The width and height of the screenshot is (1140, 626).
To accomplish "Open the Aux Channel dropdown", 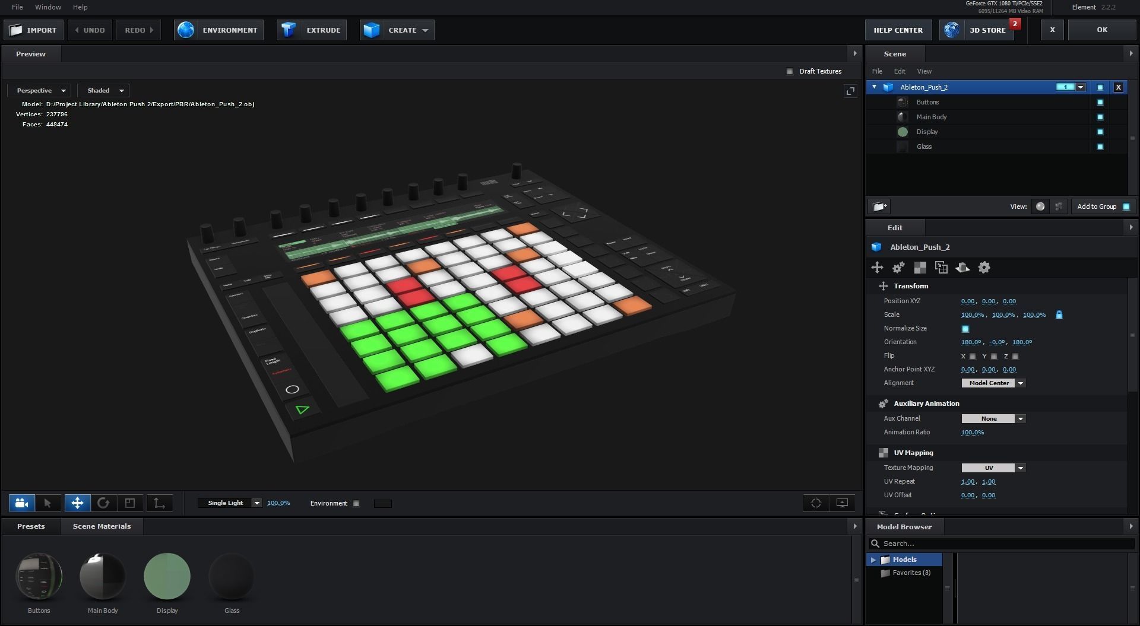I will [x=993, y=419].
